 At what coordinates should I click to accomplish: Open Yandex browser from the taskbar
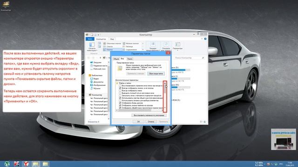coord(26,164)
